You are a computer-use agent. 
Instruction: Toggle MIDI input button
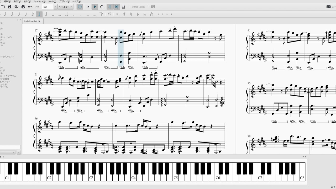tap(80, 7)
